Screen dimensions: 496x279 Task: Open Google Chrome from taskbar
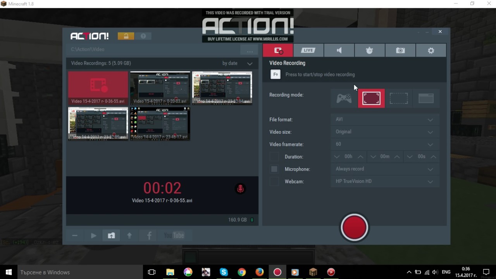241,272
